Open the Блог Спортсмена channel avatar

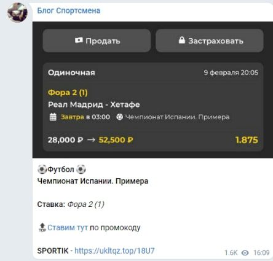[17, 12]
